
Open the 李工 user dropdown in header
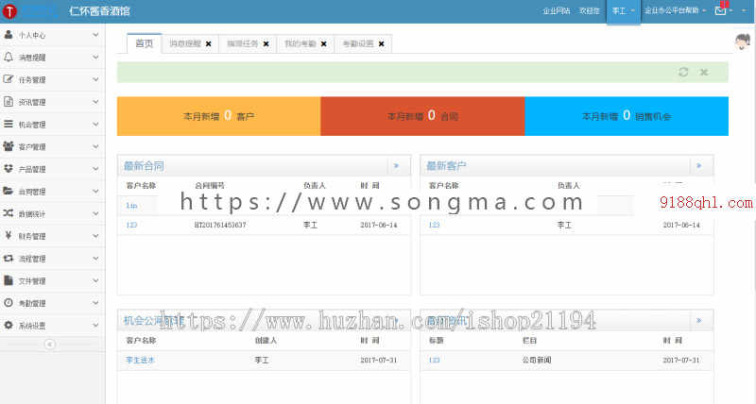pos(624,10)
